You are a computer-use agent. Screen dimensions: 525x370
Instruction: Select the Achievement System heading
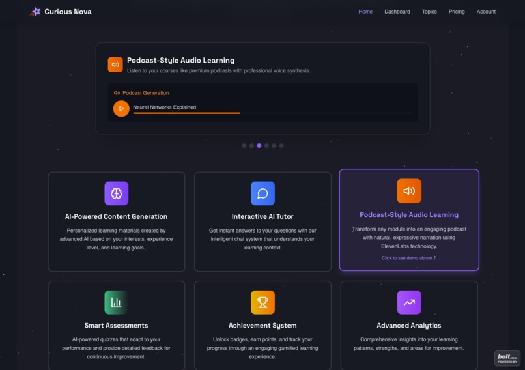(262, 326)
